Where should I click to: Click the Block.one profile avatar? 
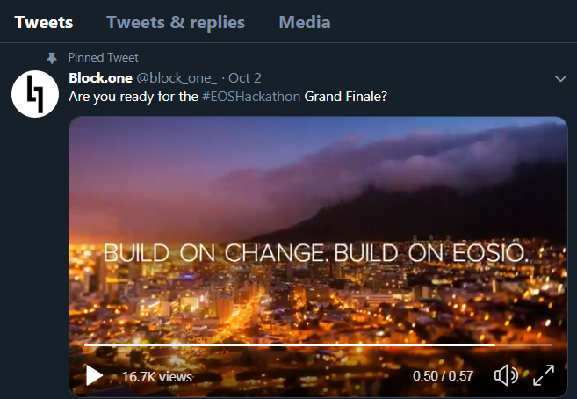[34, 92]
